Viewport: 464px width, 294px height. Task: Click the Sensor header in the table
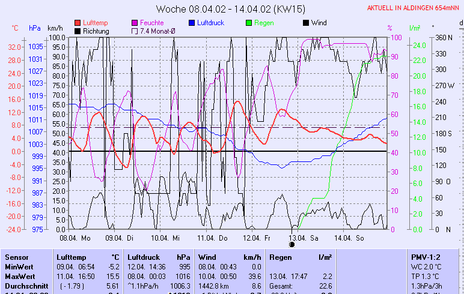click(16, 256)
